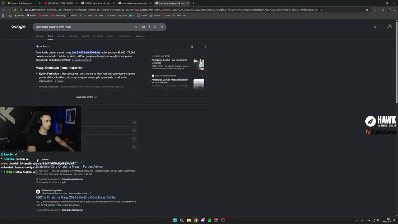
Task: Start a voice search with the microphone
Action: 150,27
